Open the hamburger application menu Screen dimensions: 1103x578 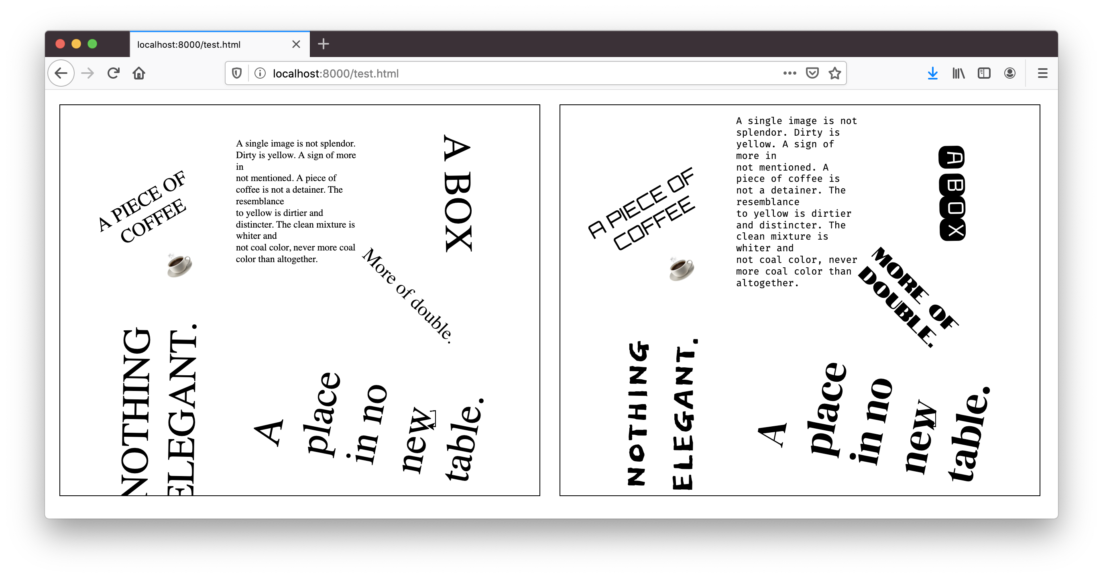click(x=1043, y=73)
